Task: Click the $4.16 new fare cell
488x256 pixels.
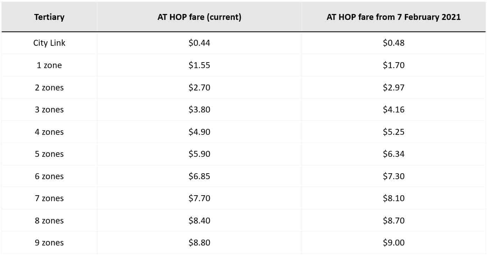Action: [394, 110]
